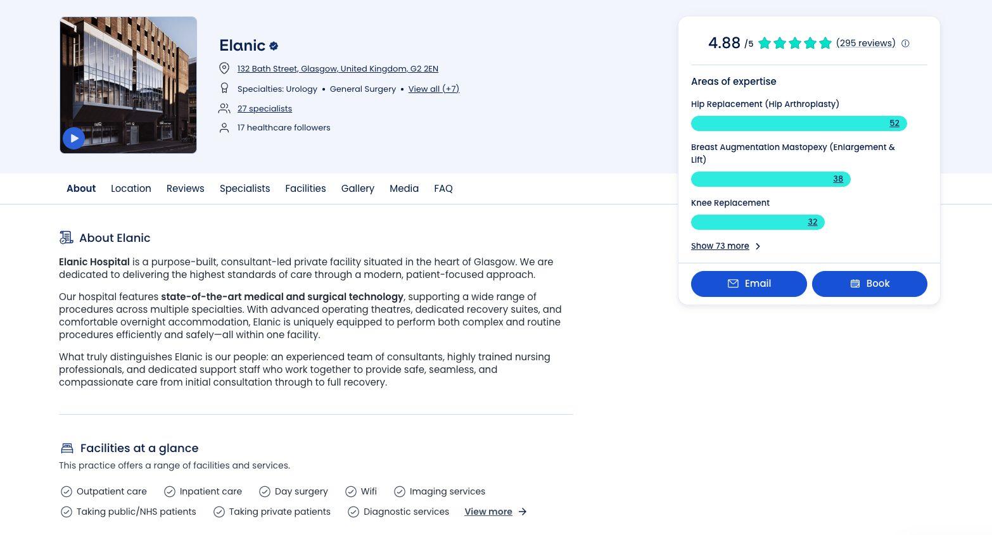Click the Taking private patients check icon
Viewport: 992px width, 535px height.
pos(219,512)
